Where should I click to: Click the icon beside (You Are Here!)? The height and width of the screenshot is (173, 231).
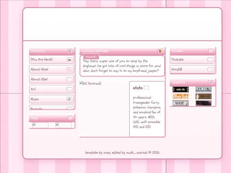point(69,59)
